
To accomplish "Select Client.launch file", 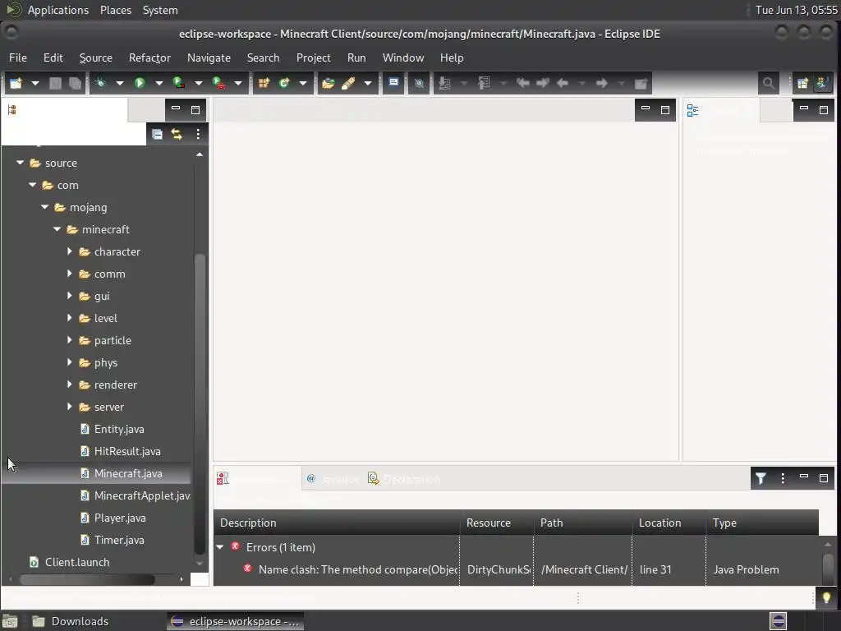I will click(77, 562).
